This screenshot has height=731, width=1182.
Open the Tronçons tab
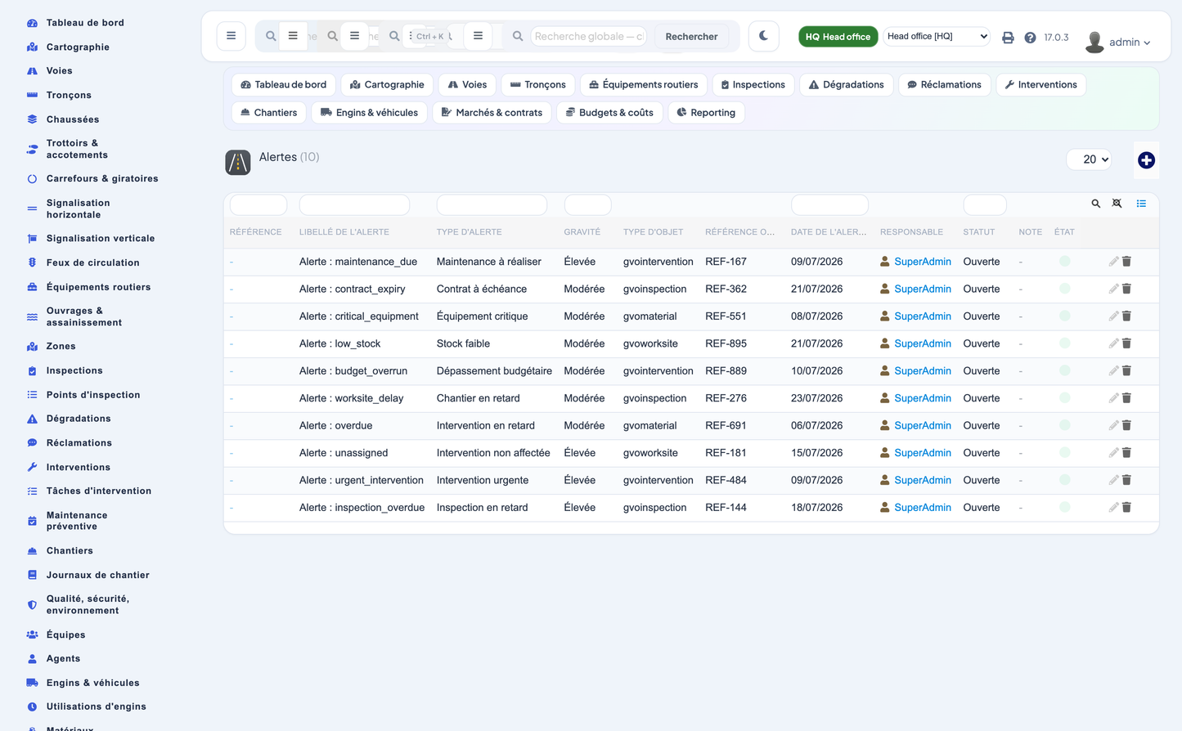(x=537, y=84)
